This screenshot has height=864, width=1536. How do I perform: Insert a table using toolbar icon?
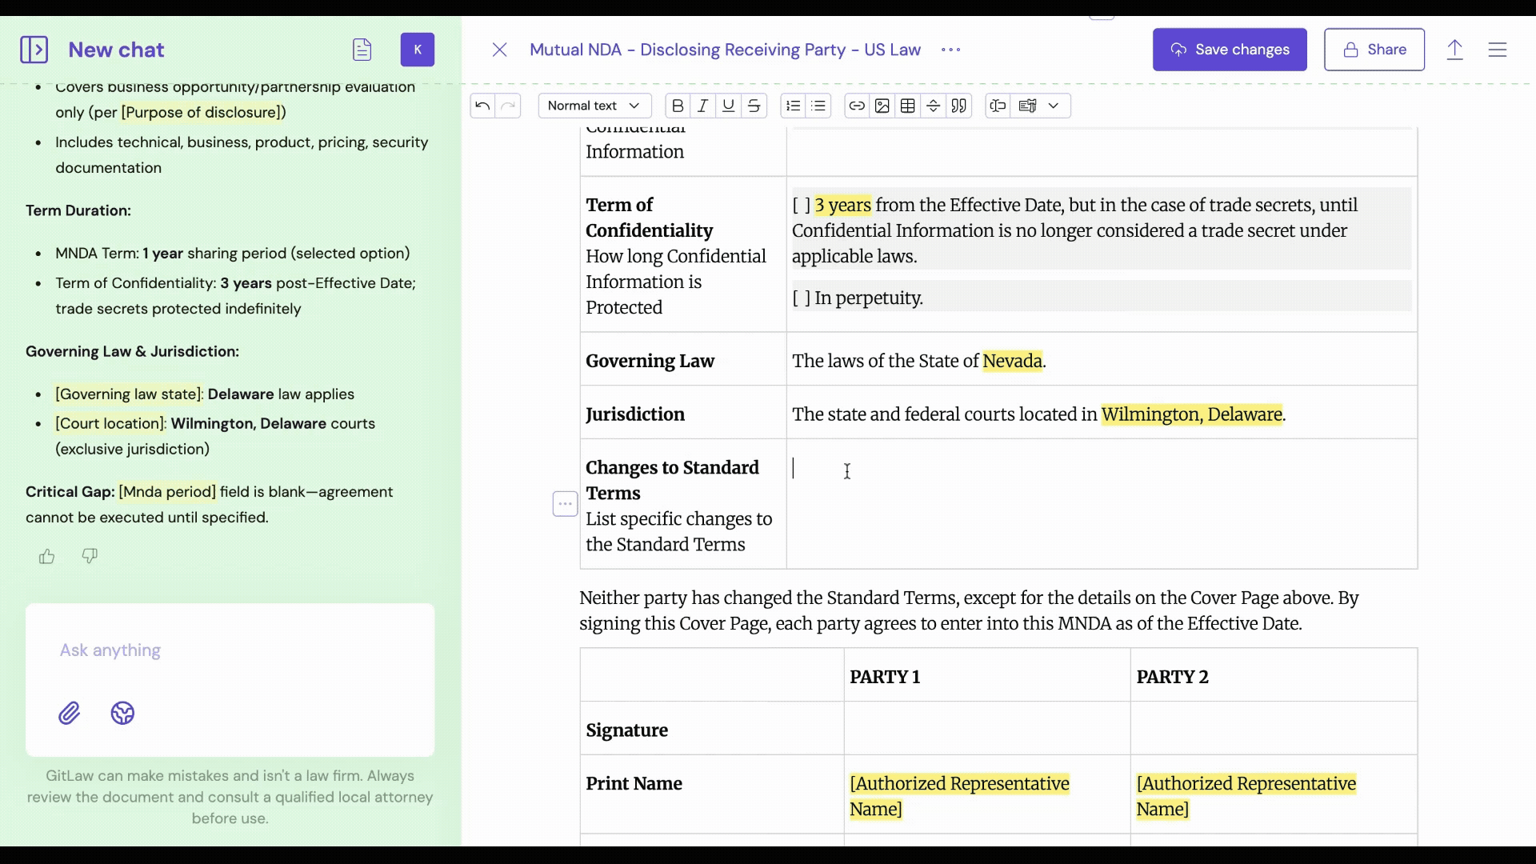click(x=907, y=106)
